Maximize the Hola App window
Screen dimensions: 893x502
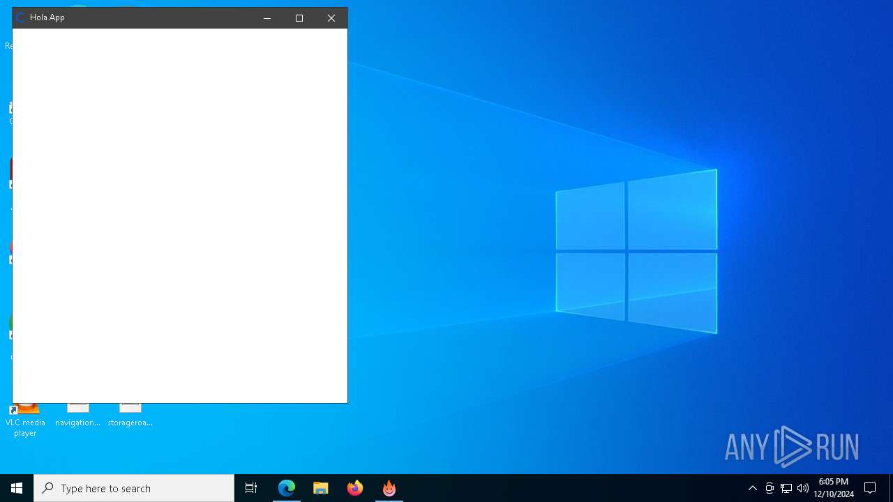click(x=299, y=18)
